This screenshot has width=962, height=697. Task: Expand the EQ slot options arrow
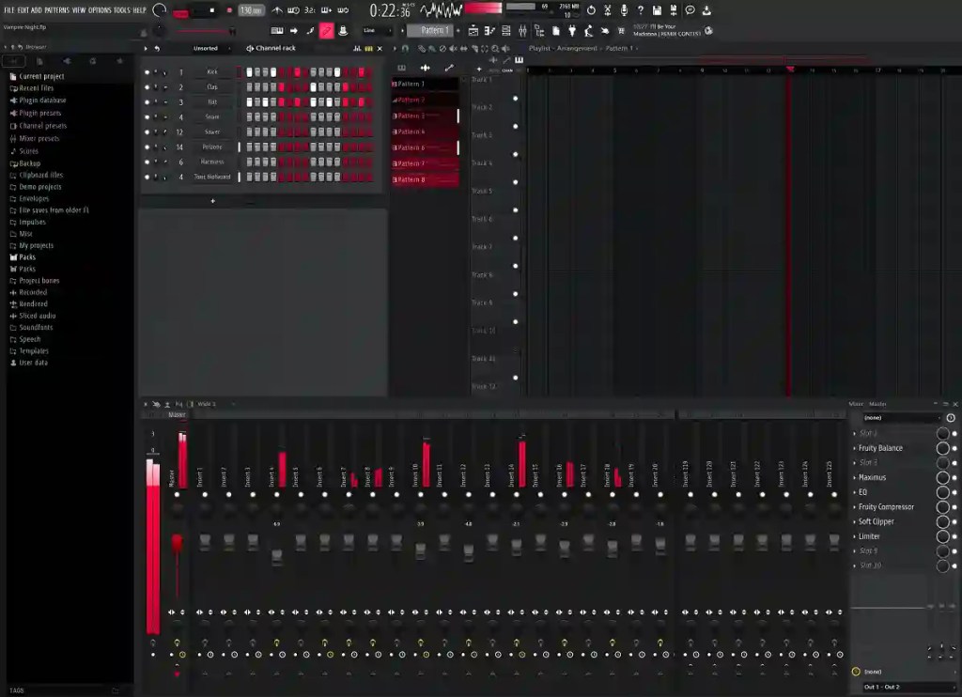tap(855, 492)
